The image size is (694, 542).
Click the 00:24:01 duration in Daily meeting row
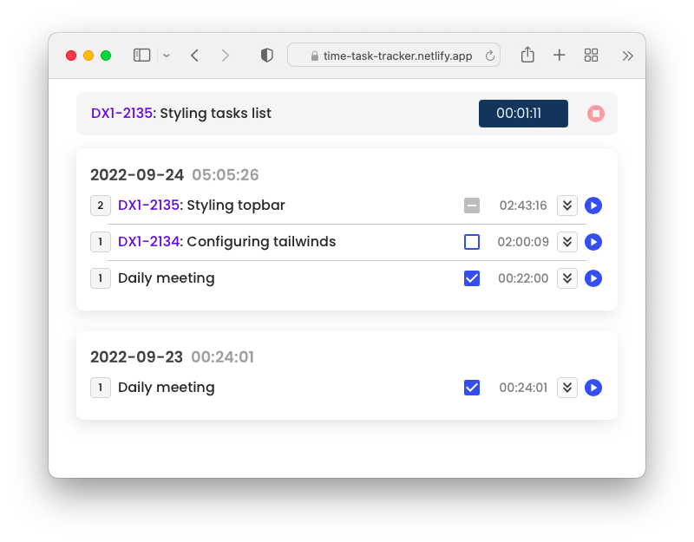(523, 388)
